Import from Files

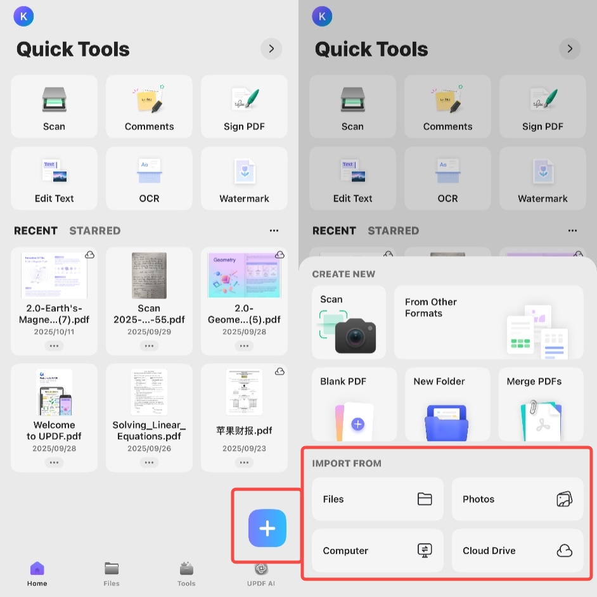(x=378, y=499)
